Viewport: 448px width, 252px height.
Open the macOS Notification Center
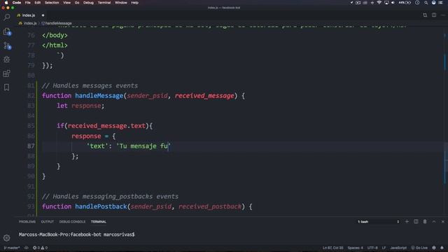440,3
